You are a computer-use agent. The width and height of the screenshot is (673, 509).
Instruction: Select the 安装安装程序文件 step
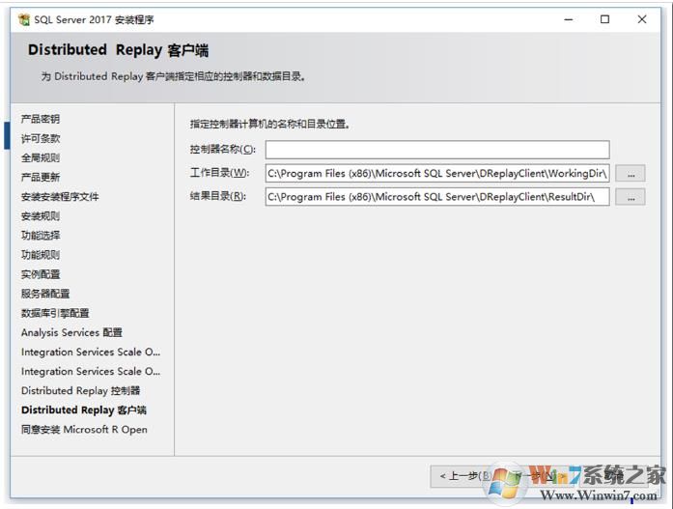click(60, 197)
